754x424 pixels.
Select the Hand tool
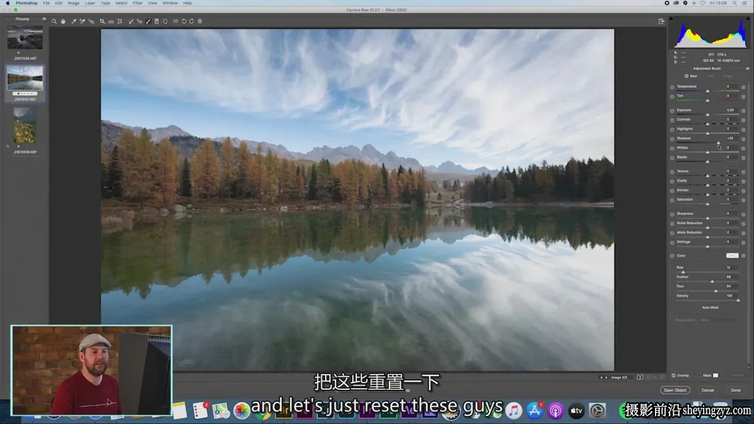63,21
